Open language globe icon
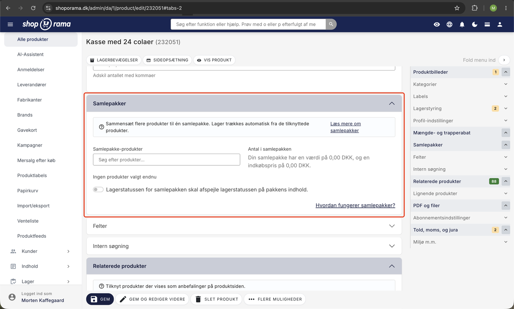This screenshot has width=514, height=309. 449,24
